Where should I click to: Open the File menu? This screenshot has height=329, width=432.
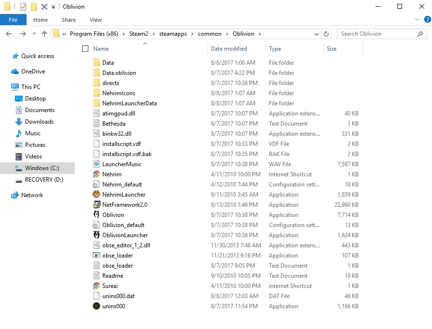coord(13,19)
